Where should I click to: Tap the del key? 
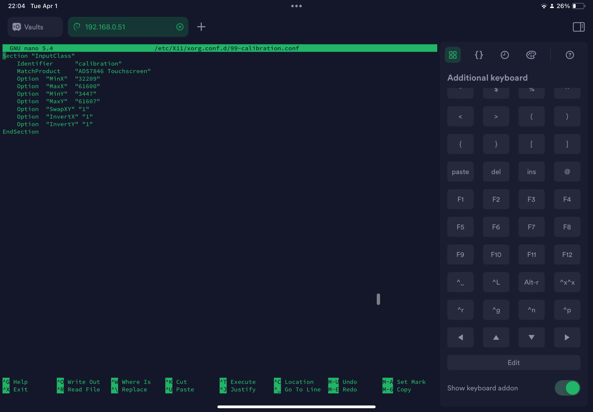(496, 172)
